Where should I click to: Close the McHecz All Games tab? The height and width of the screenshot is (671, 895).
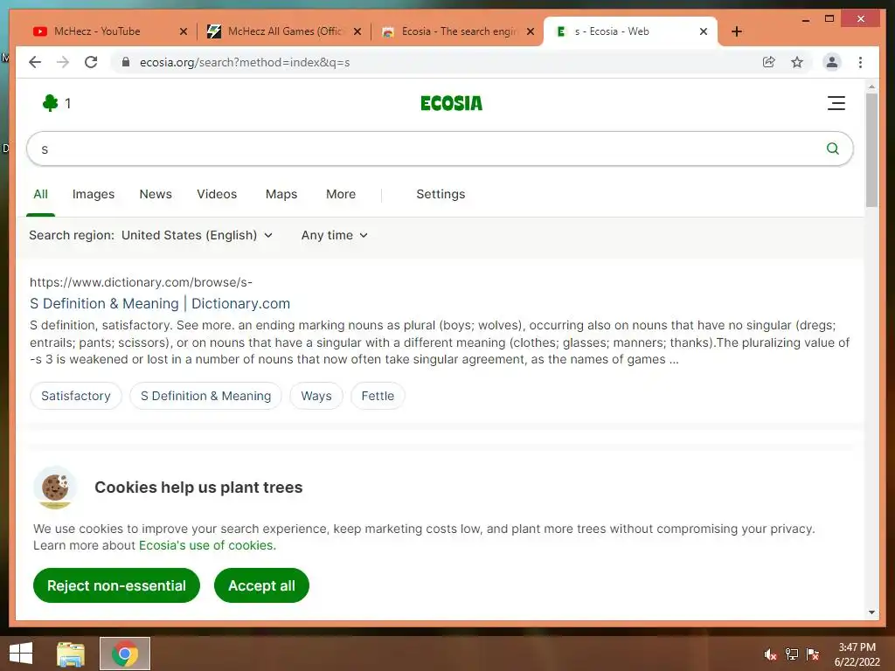click(357, 31)
